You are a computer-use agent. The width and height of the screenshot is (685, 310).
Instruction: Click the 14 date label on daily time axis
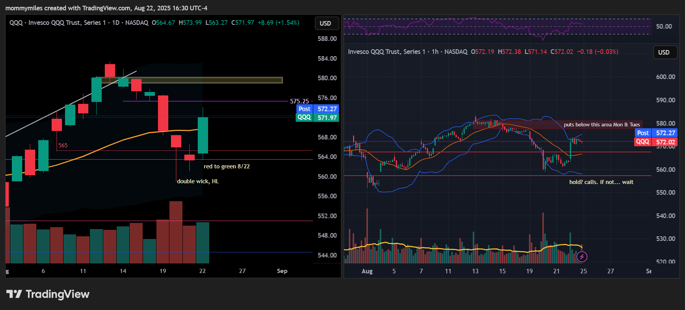(x=123, y=271)
